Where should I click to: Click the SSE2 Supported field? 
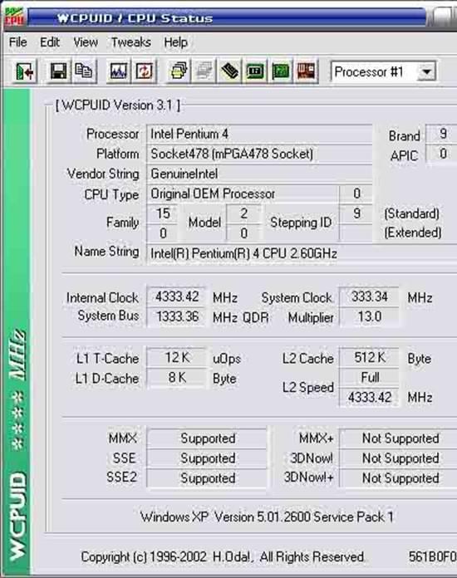coord(207,478)
